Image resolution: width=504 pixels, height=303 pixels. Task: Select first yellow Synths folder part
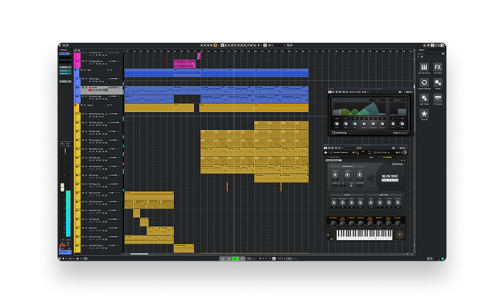coord(149,107)
